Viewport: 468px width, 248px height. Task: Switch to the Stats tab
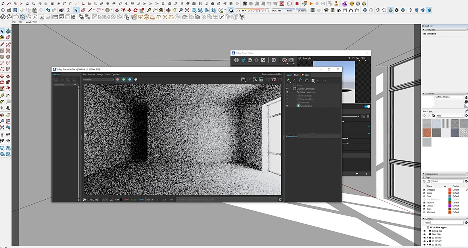pos(297,75)
